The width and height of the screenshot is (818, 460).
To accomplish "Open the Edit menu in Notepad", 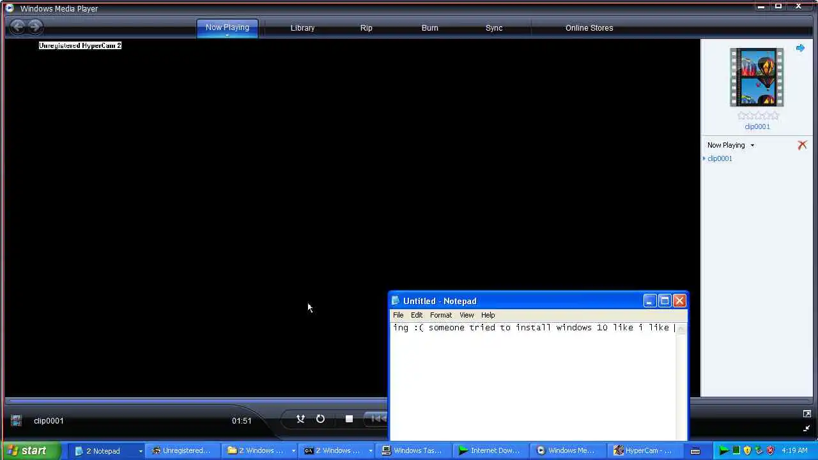I will (x=417, y=315).
